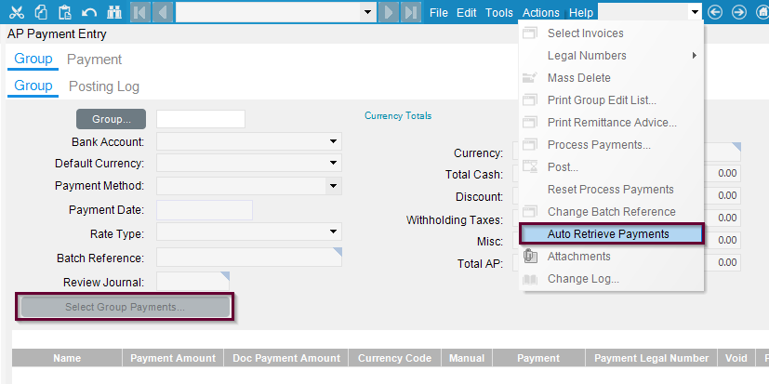Click the Attachments paperclip icon

point(530,257)
